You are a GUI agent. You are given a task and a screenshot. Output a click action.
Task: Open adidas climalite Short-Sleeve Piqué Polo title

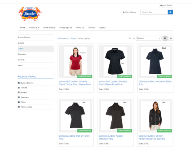(x=113, y=83)
